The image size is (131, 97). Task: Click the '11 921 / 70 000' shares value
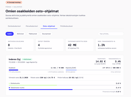57,68
